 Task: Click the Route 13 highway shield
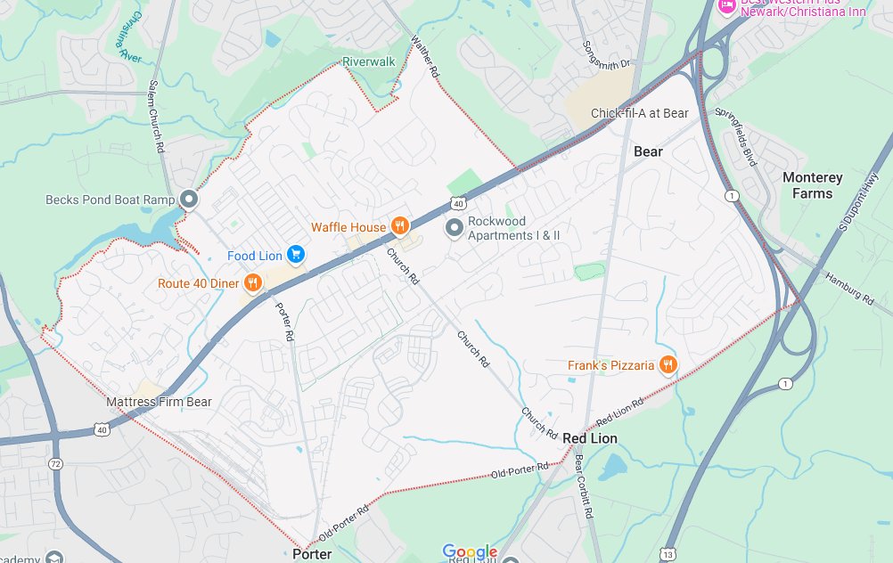[x=668, y=554]
